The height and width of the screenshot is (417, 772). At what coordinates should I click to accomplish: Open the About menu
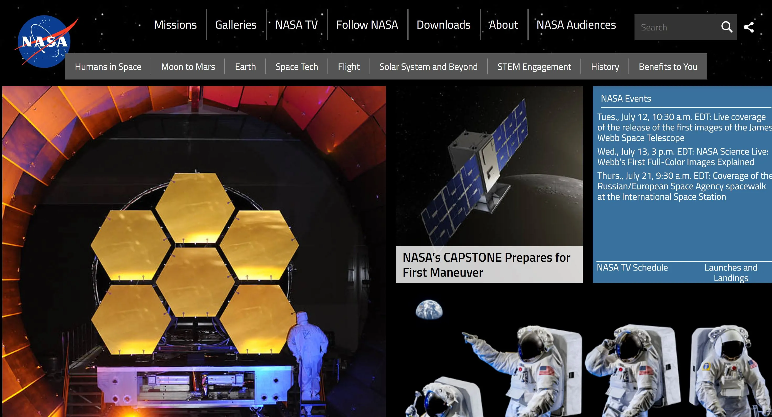pyautogui.click(x=504, y=25)
